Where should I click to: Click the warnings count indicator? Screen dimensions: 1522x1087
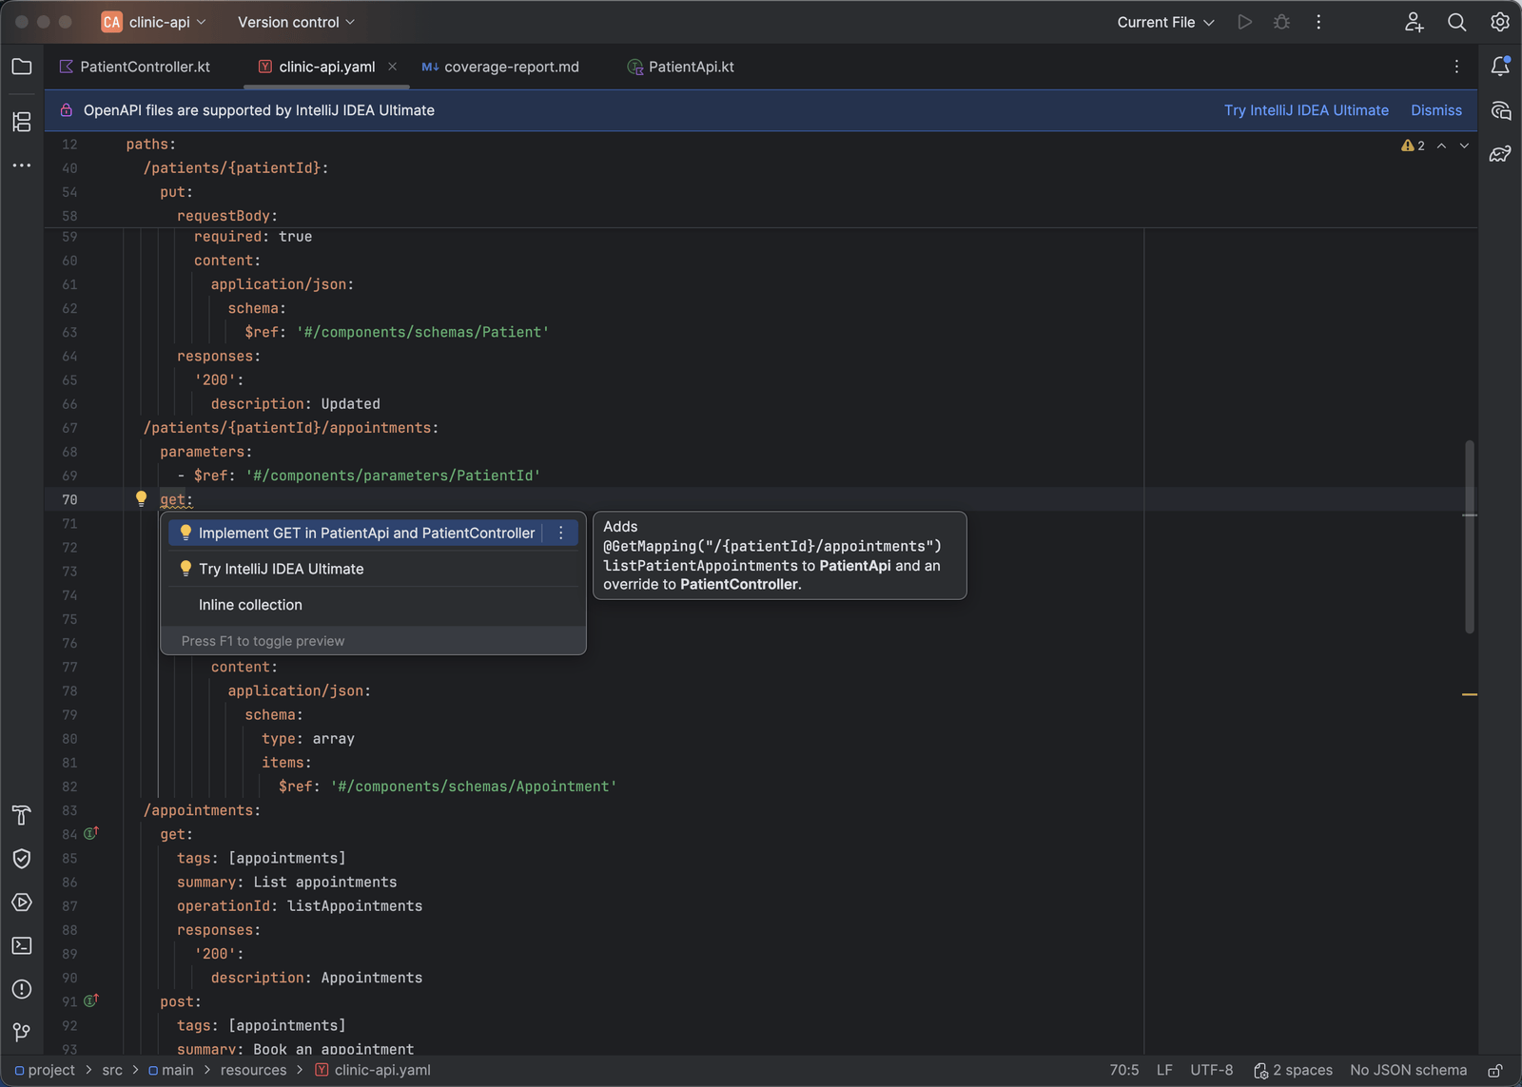click(x=1413, y=146)
